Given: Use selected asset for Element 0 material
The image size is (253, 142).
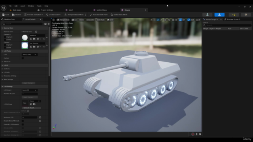Looking at the screenshot, I should (31, 39).
